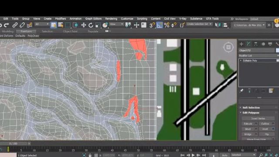Open the GTA Tools menu
This screenshot has width=279, height=157.
[212, 19]
